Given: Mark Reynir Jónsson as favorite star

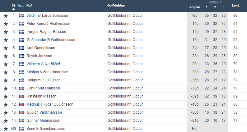Looking at the screenshot, I should [6, 56].
